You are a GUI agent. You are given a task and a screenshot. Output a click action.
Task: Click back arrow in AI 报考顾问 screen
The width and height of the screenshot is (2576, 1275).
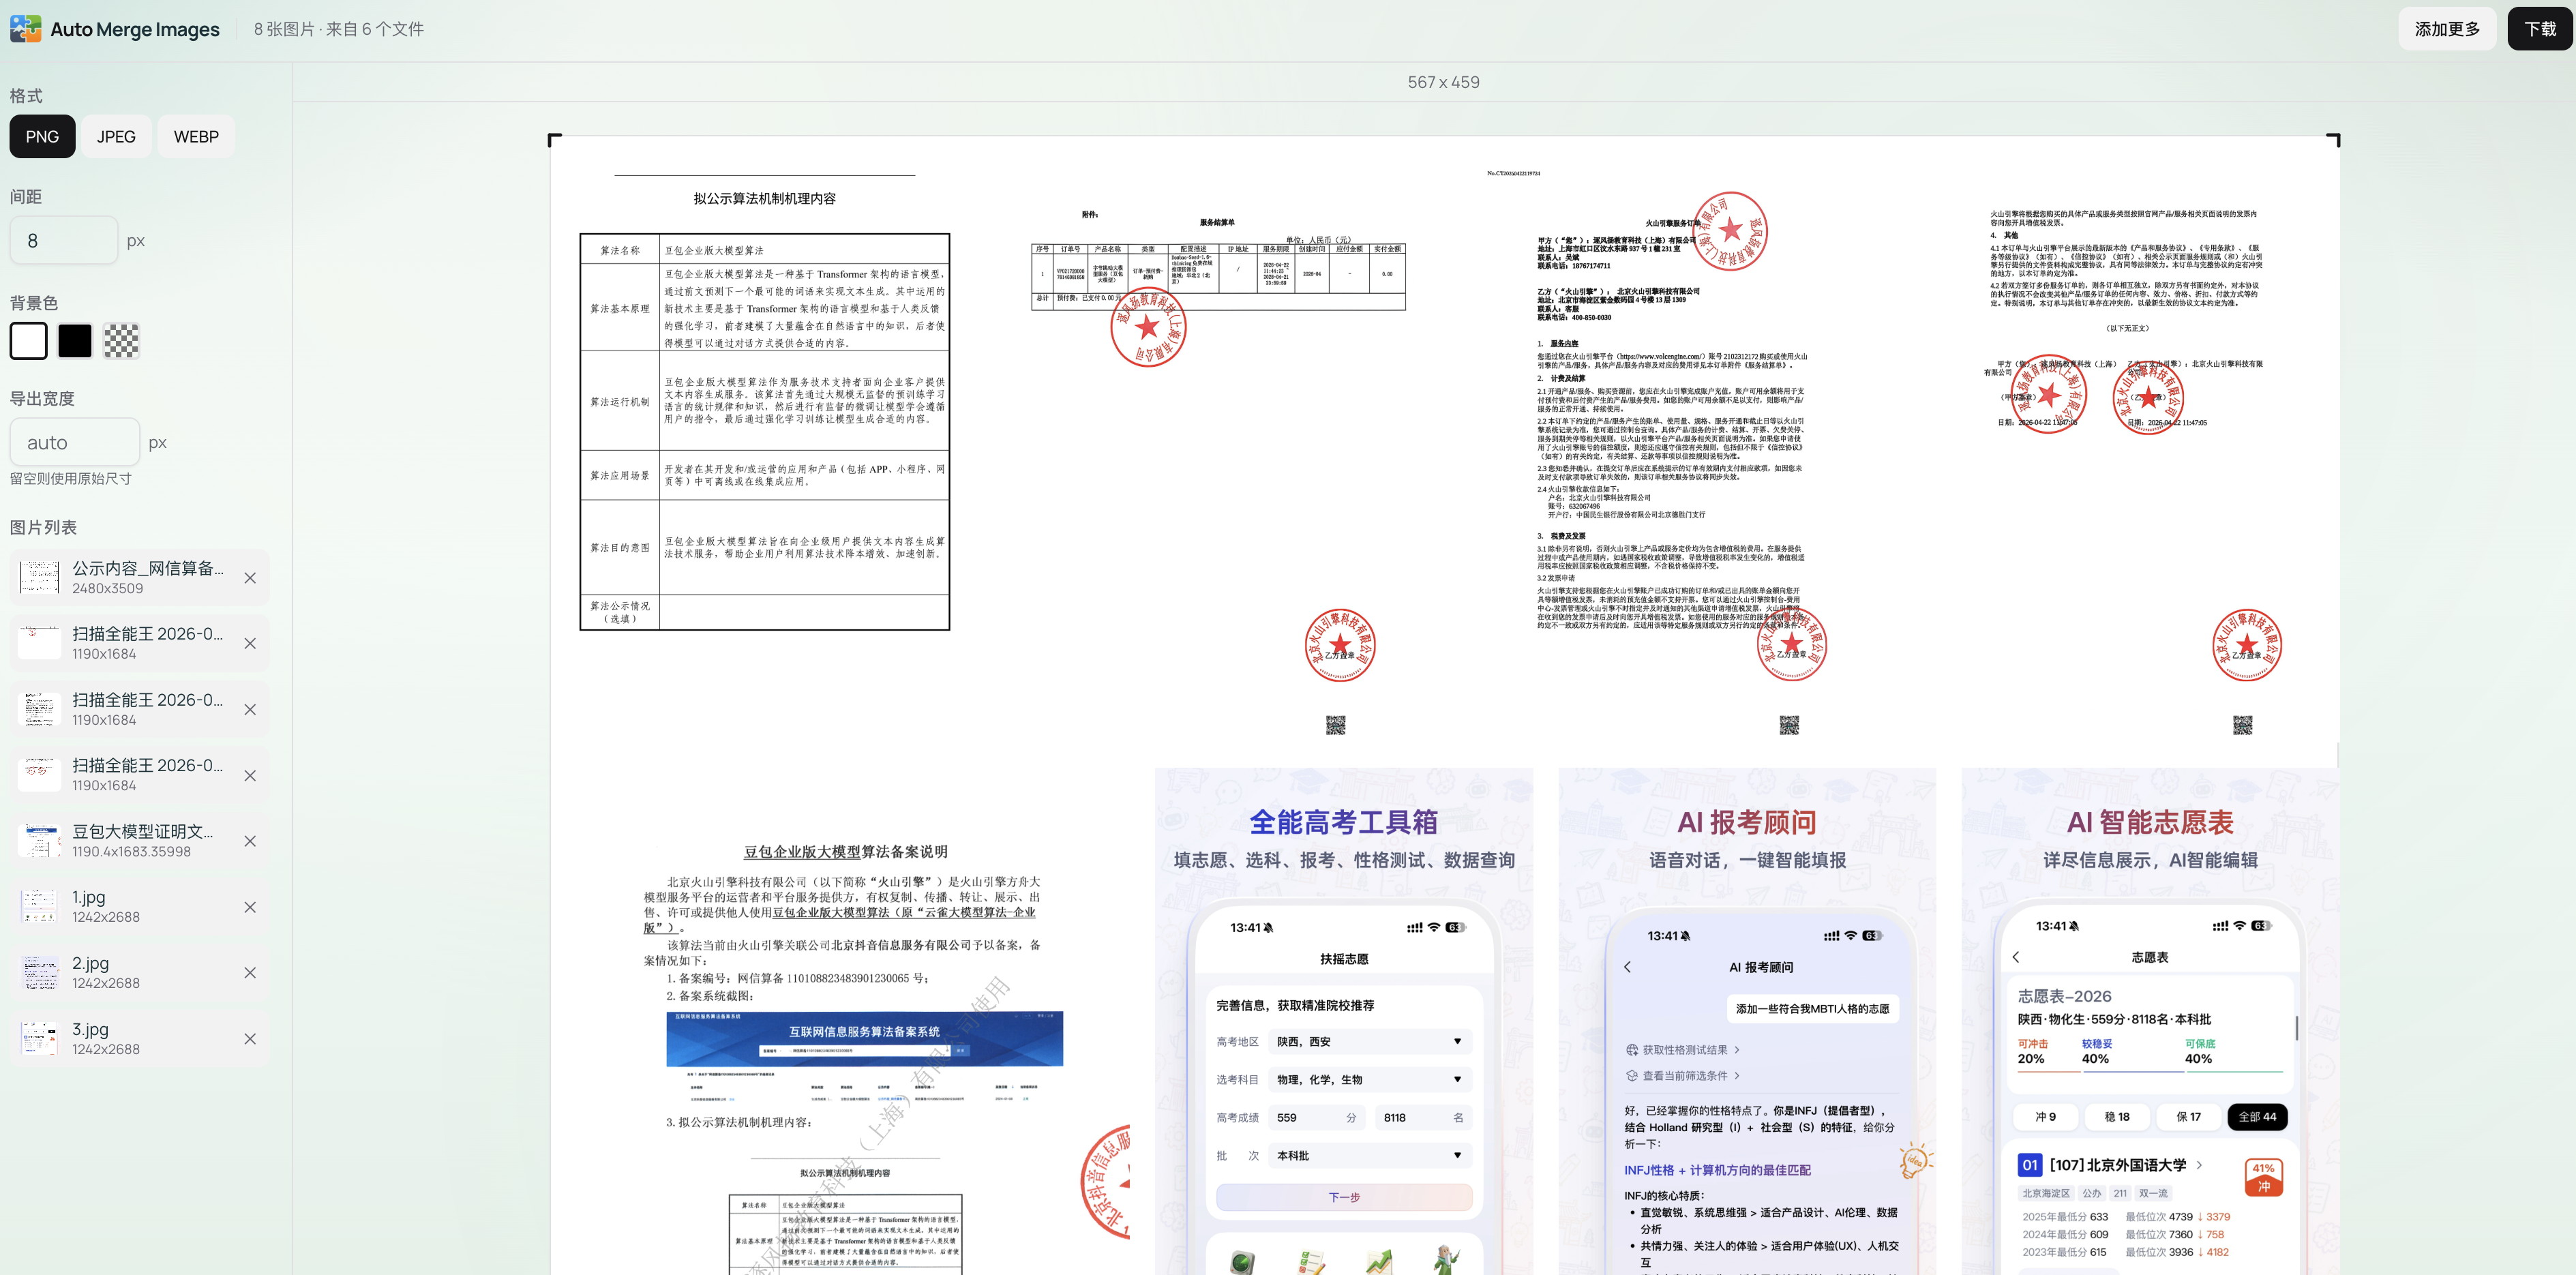click(1627, 967)
